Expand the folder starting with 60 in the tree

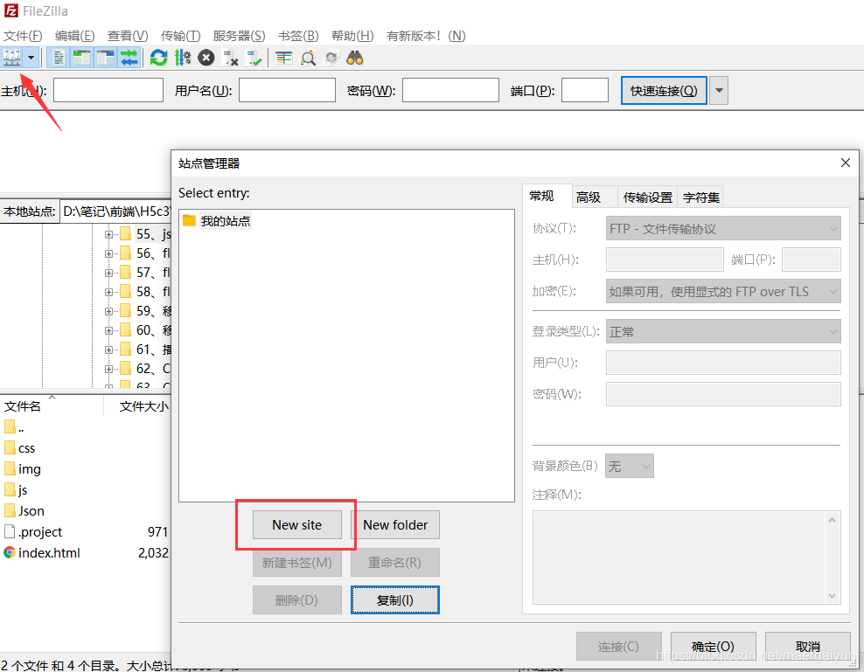[108, 331]
